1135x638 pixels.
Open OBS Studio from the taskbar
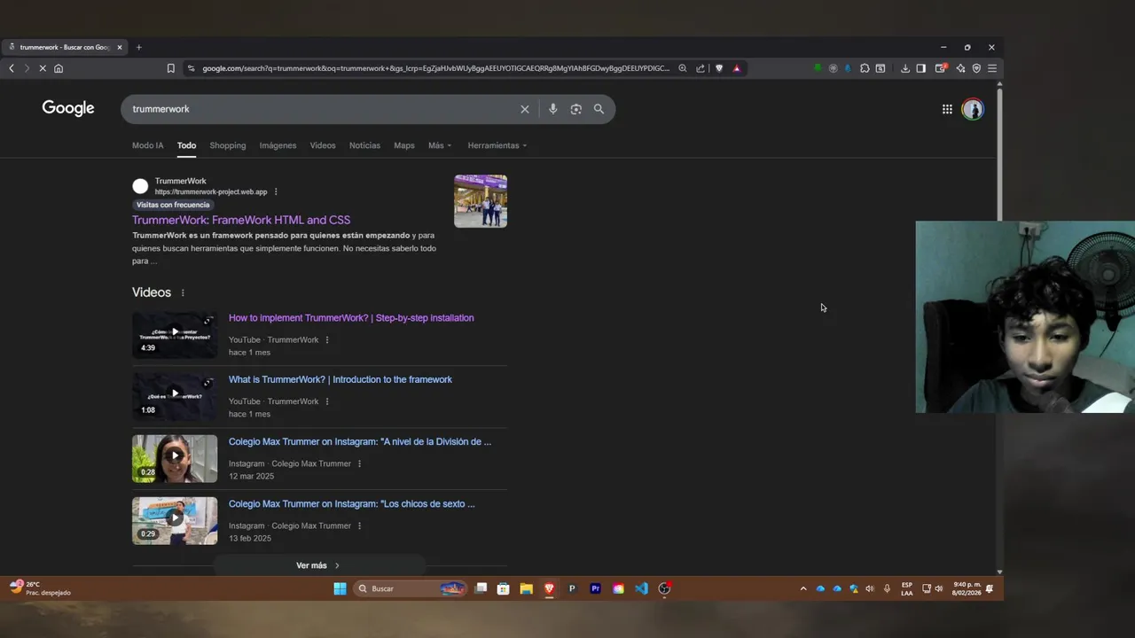[x=664, y=588]
